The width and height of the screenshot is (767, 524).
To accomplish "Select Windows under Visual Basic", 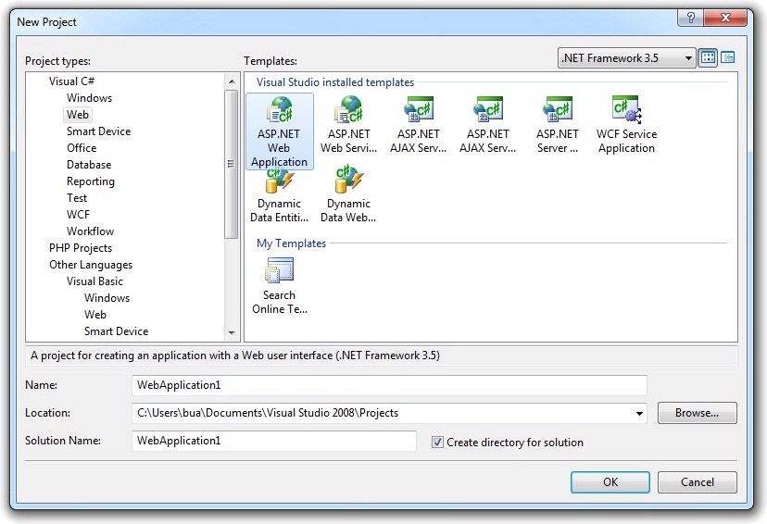I will point(107,298).
